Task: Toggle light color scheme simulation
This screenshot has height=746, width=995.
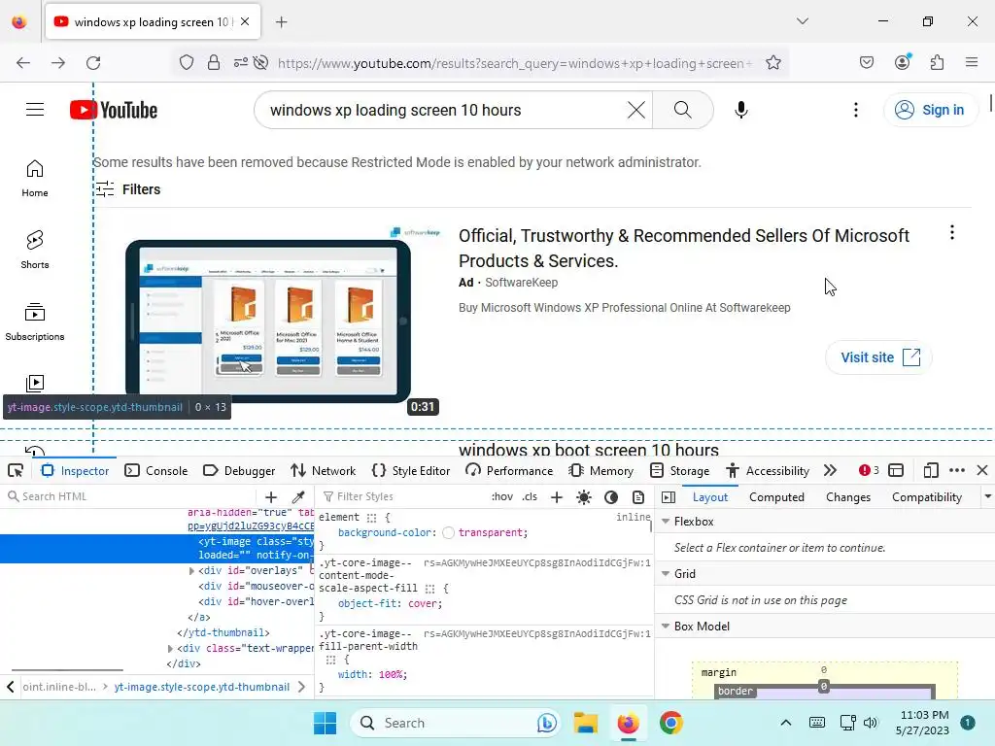Action: 584,497
